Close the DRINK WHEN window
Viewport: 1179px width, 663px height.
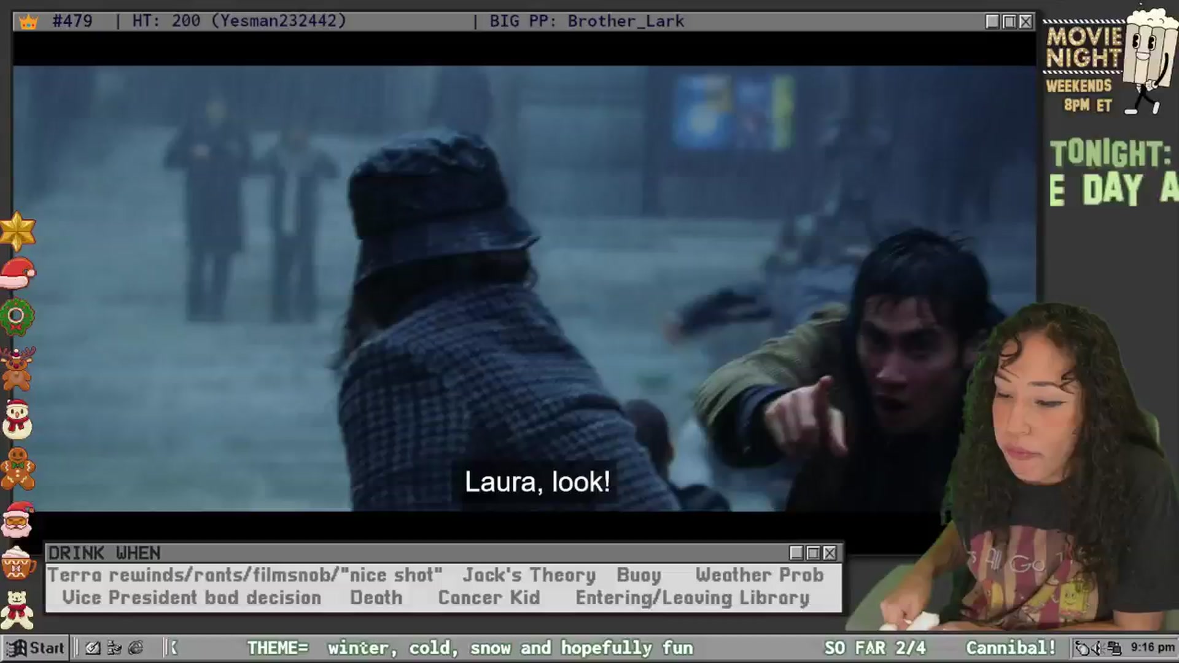click(830, 553)
